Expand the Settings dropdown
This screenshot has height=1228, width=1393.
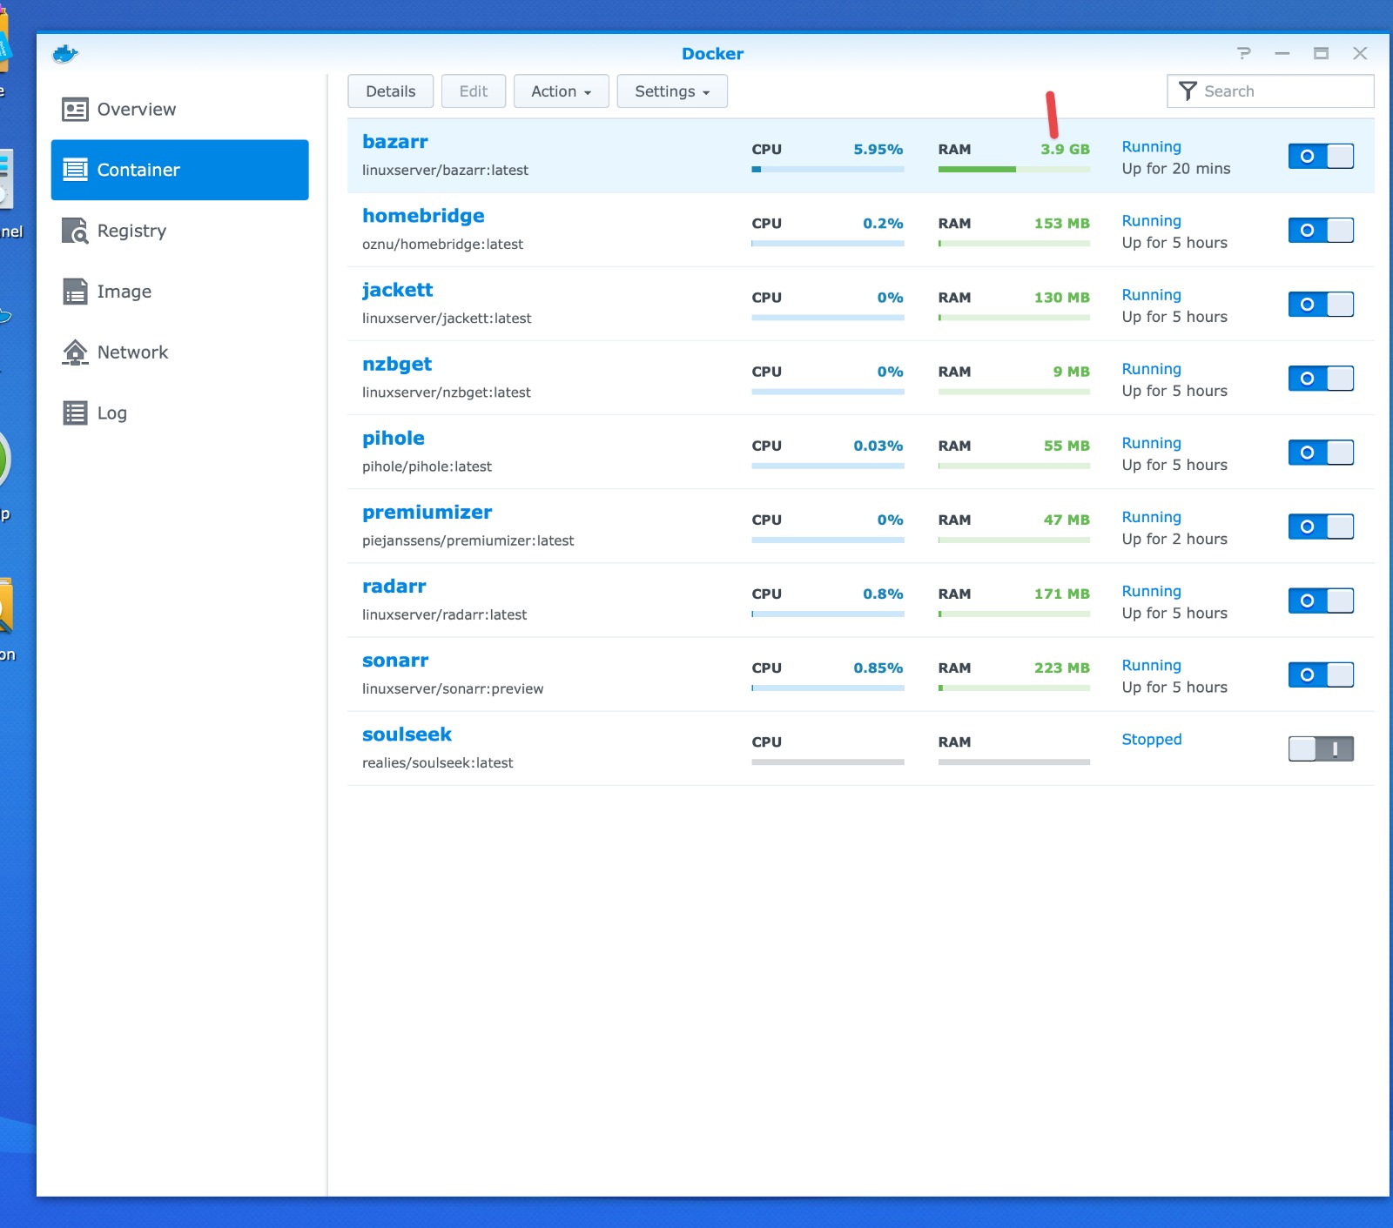click(671, 91)
